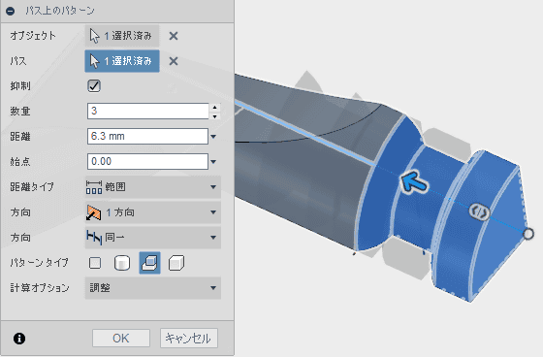Image resolution: width=543 pixels, height=357 pixels.
Task: Click the OK button
Action: [x=121, y=338]
